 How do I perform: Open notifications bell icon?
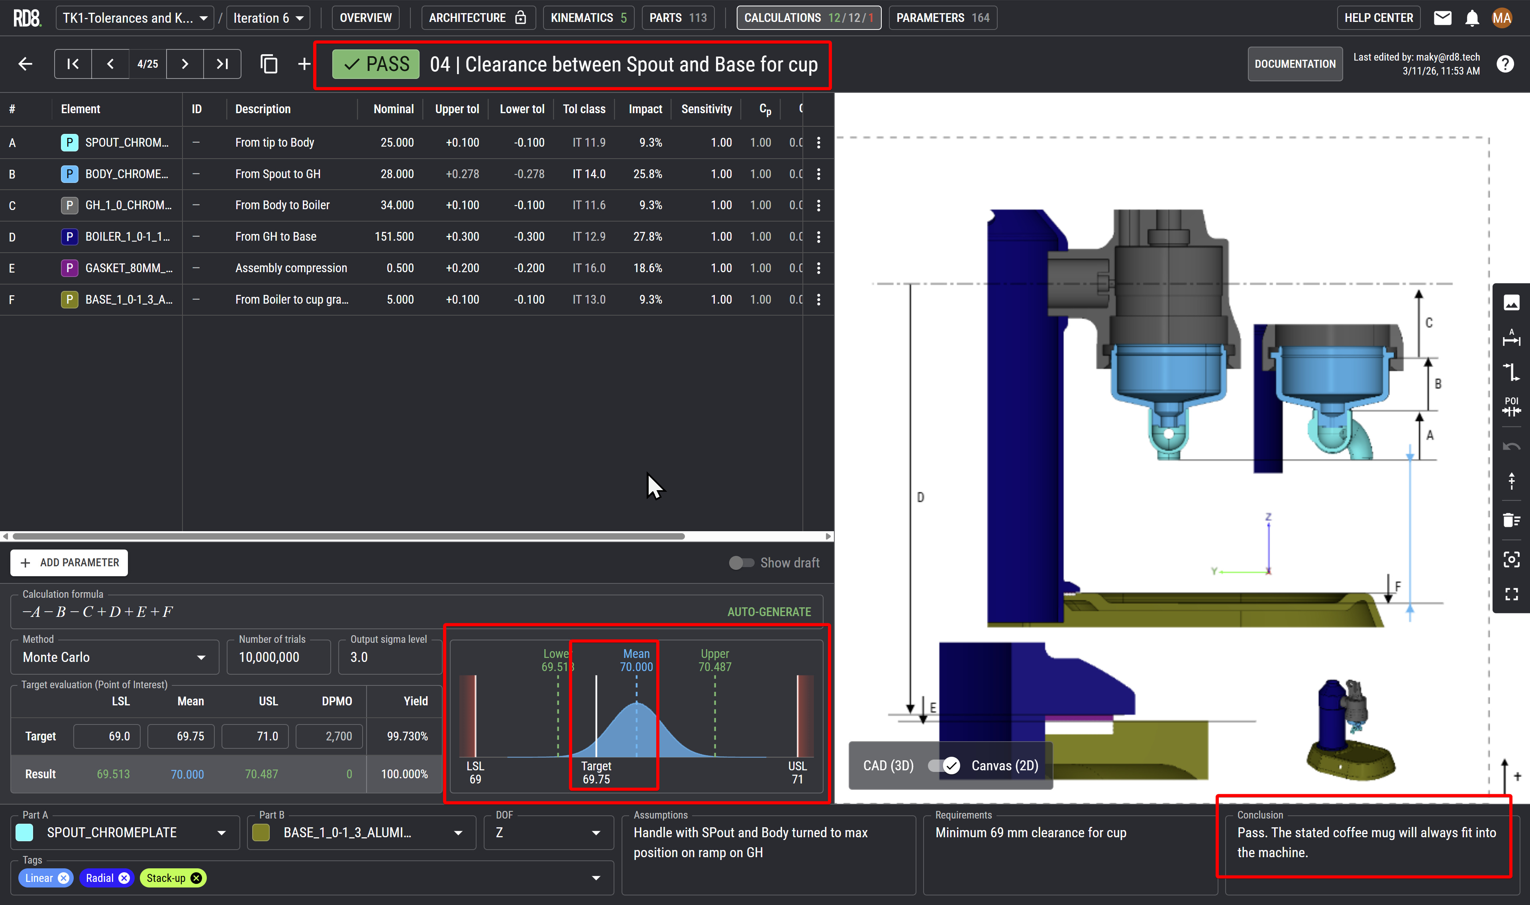[x=1471, y=18]
